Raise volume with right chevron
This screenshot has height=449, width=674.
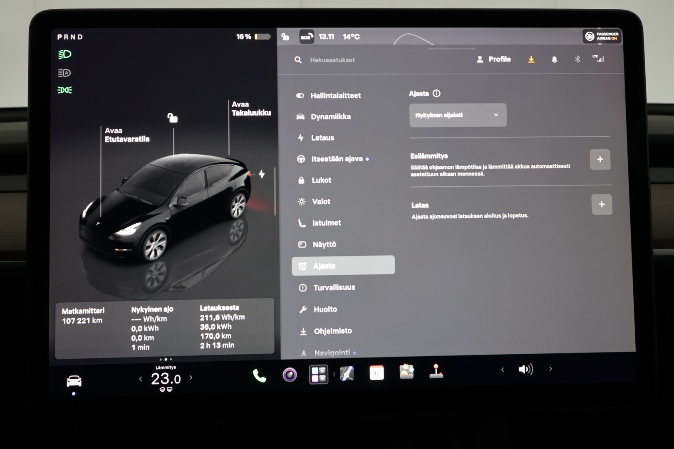coord(550,369)
